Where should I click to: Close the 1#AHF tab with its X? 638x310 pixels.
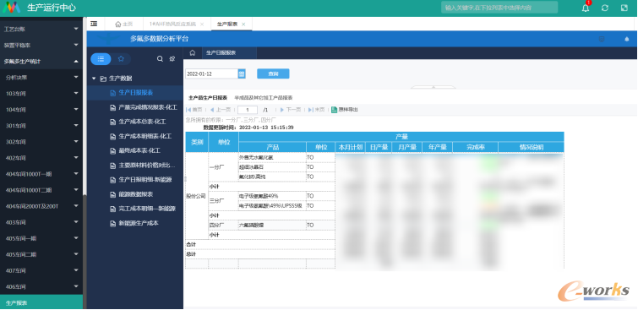(x=202, y=24)
